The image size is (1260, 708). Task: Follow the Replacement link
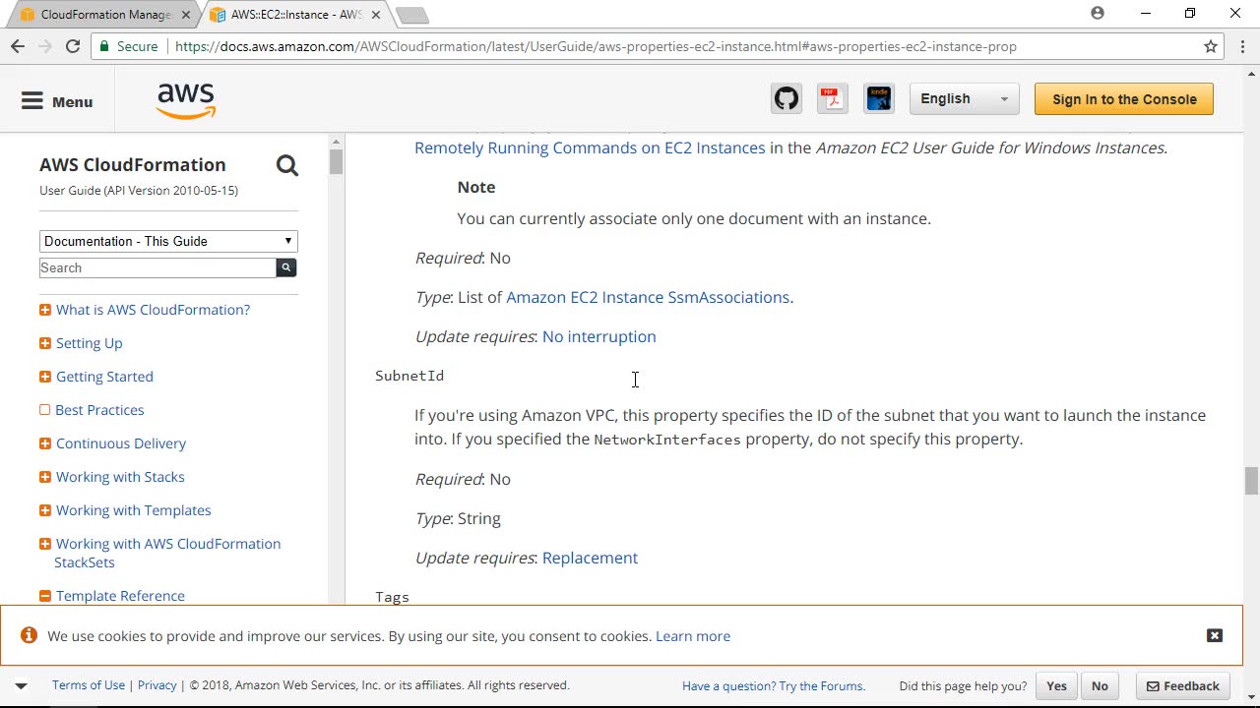[x=590, y=558]
